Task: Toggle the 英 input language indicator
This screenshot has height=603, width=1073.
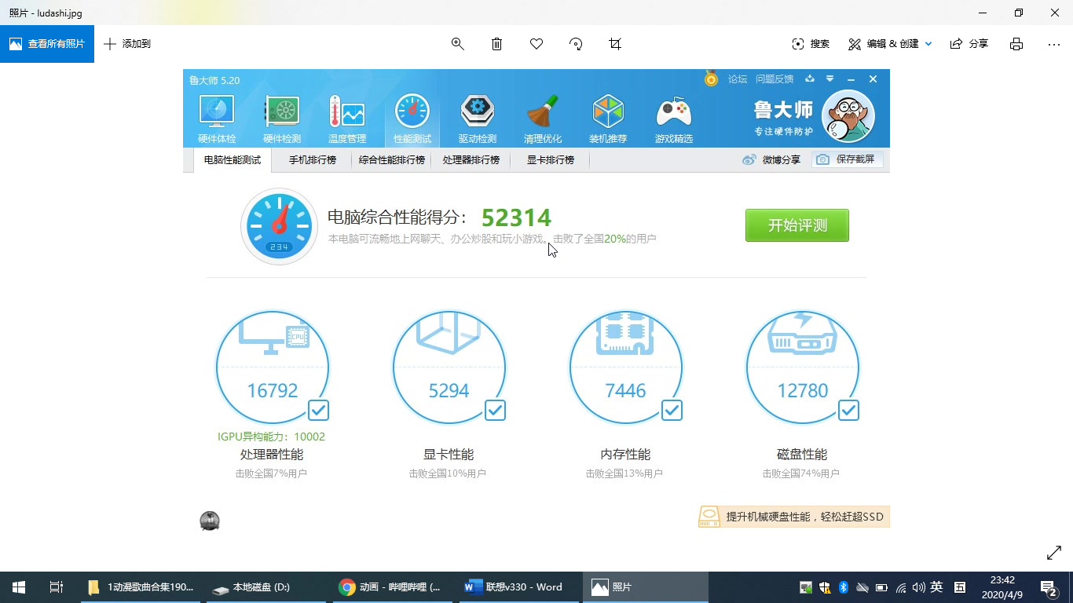Action: coord(936,587)
